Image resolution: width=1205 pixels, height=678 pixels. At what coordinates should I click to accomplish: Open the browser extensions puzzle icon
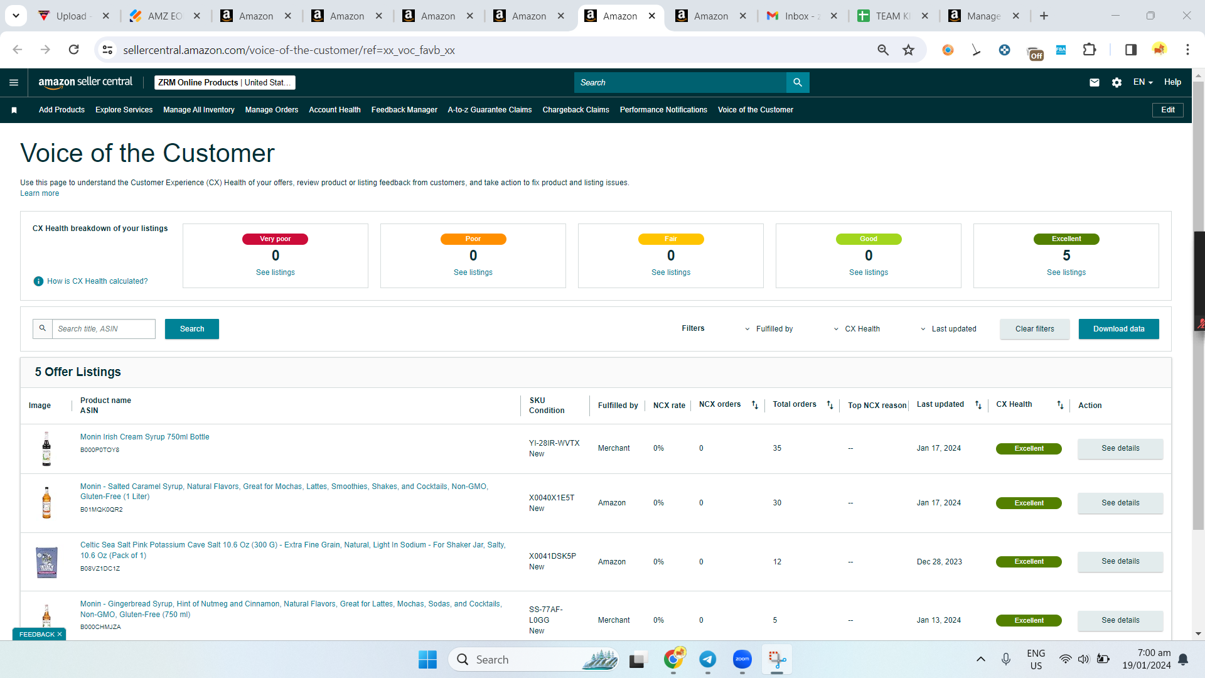(x=1090, y=50)
